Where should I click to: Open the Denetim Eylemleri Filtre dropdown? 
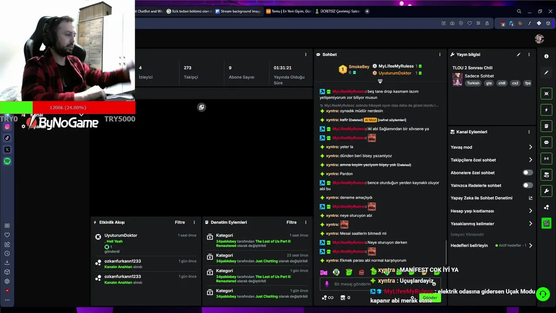point(291,223)
